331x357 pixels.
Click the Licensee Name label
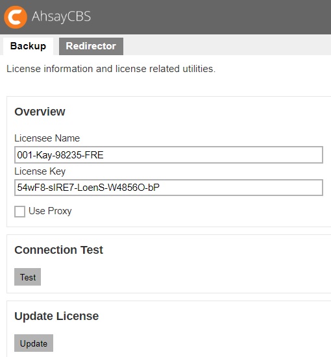[47, 138]
